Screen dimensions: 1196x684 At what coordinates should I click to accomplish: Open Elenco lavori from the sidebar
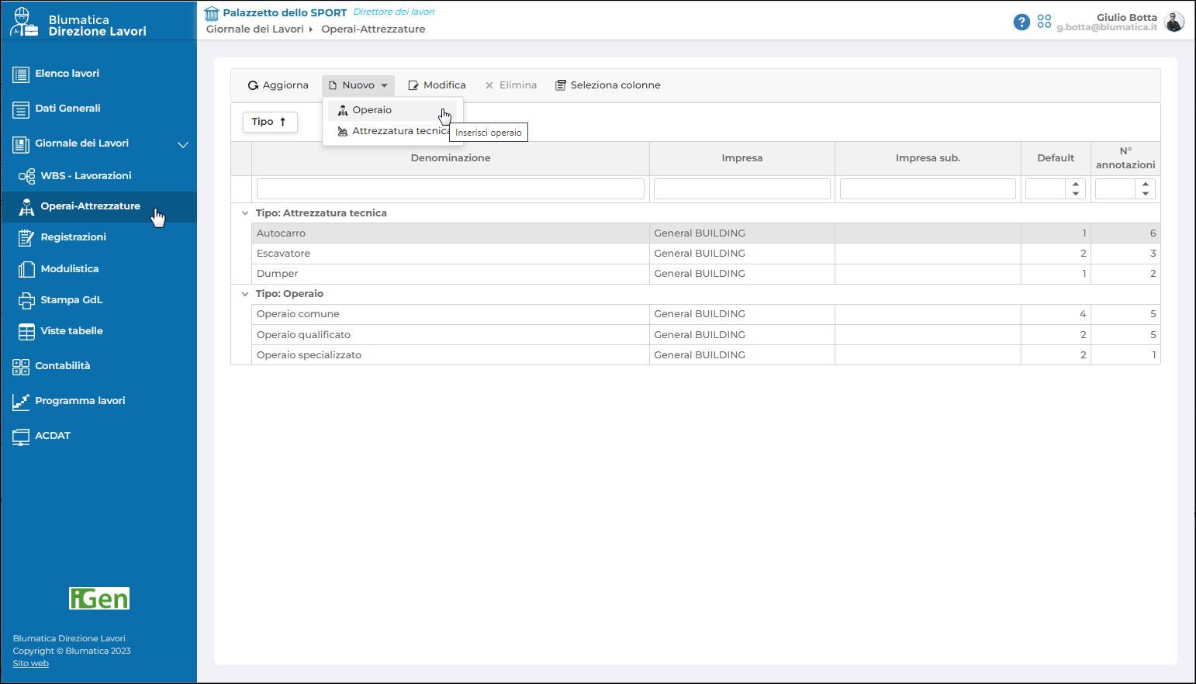pyautogui.click(x=67, y=74)
